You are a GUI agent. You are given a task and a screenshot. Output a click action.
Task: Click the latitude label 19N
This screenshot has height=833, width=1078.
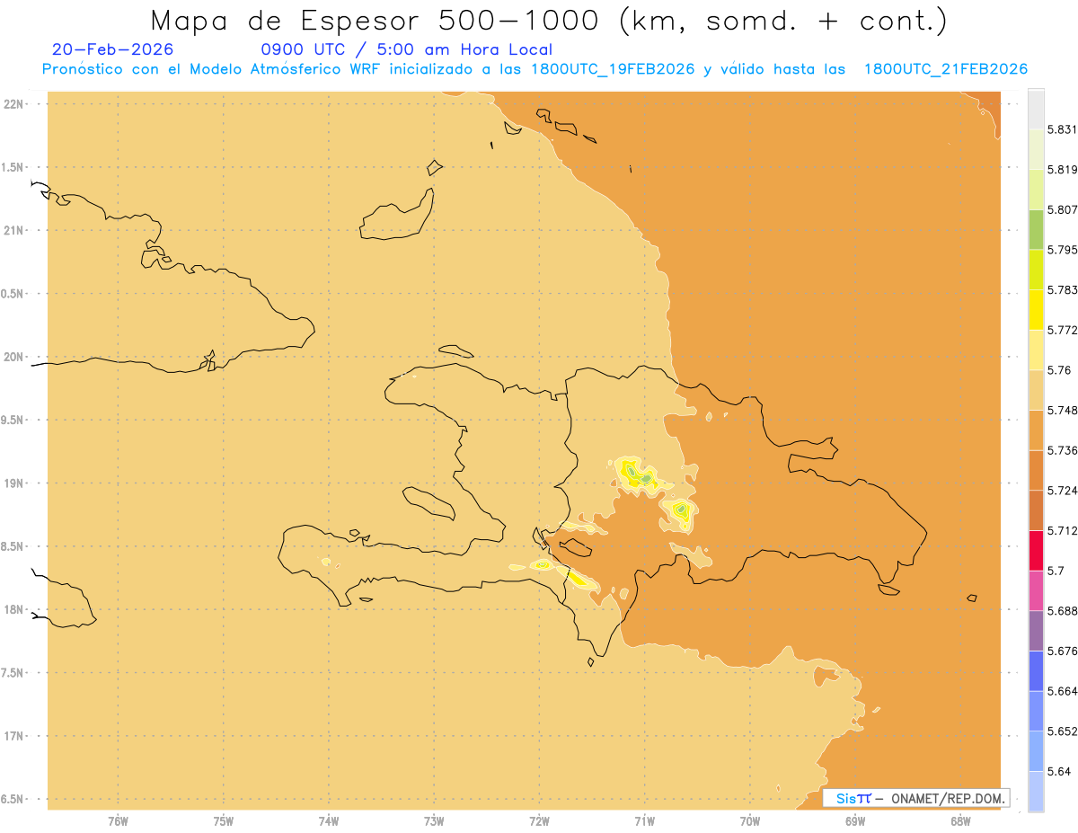[13, 483]
